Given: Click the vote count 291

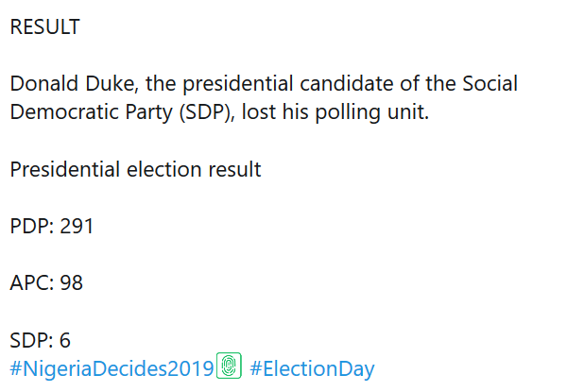Looking at the screenshot, I should tap(77, 227).
